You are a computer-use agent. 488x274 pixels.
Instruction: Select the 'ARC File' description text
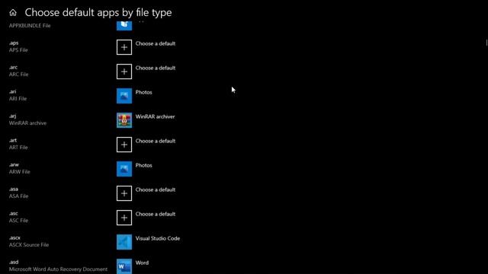pos(18,75)
